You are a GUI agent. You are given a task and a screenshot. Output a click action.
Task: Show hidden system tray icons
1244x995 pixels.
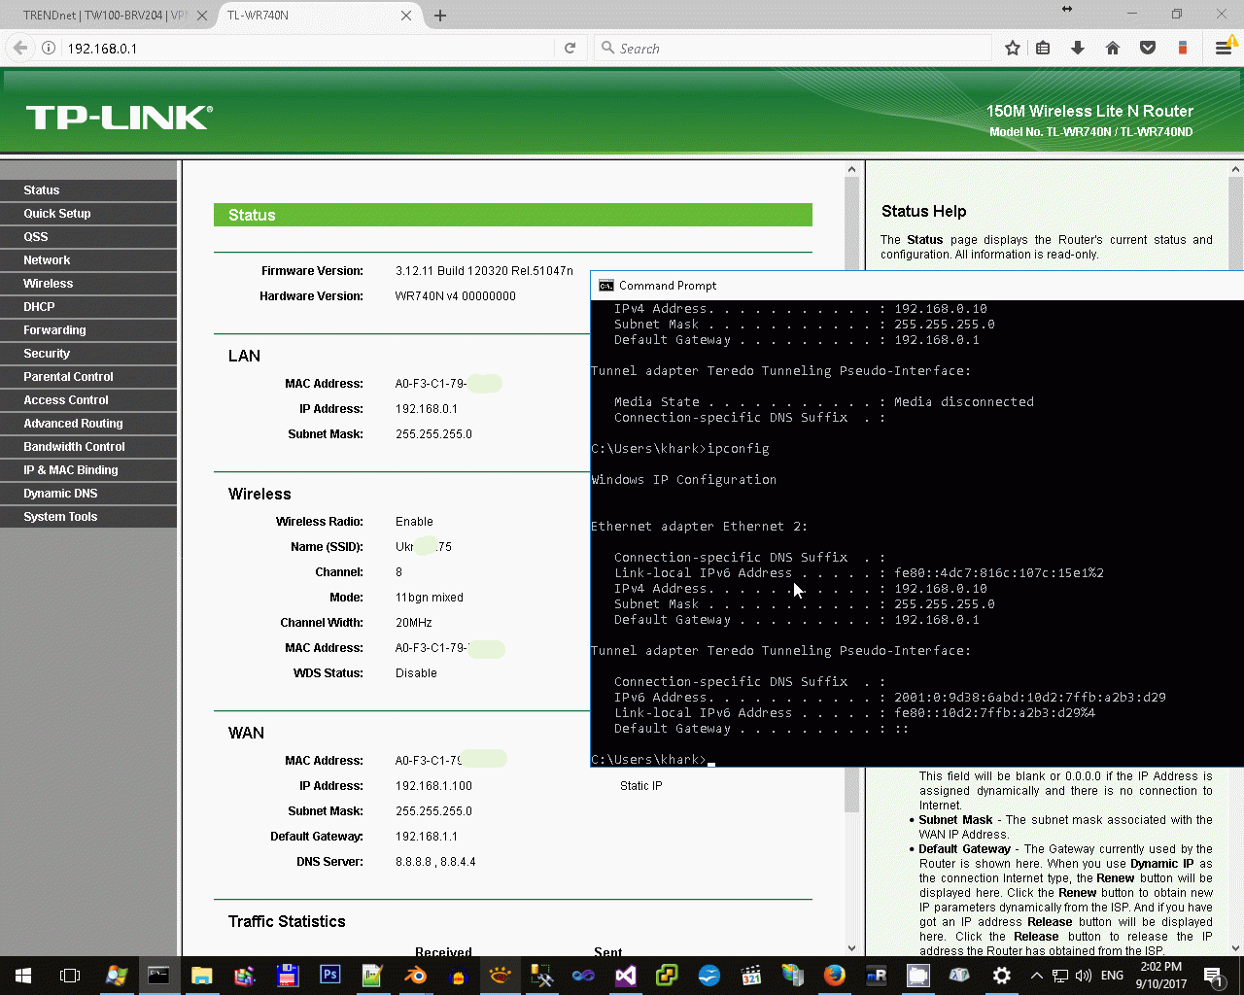pyautogui.click(x=1037, y=976)
